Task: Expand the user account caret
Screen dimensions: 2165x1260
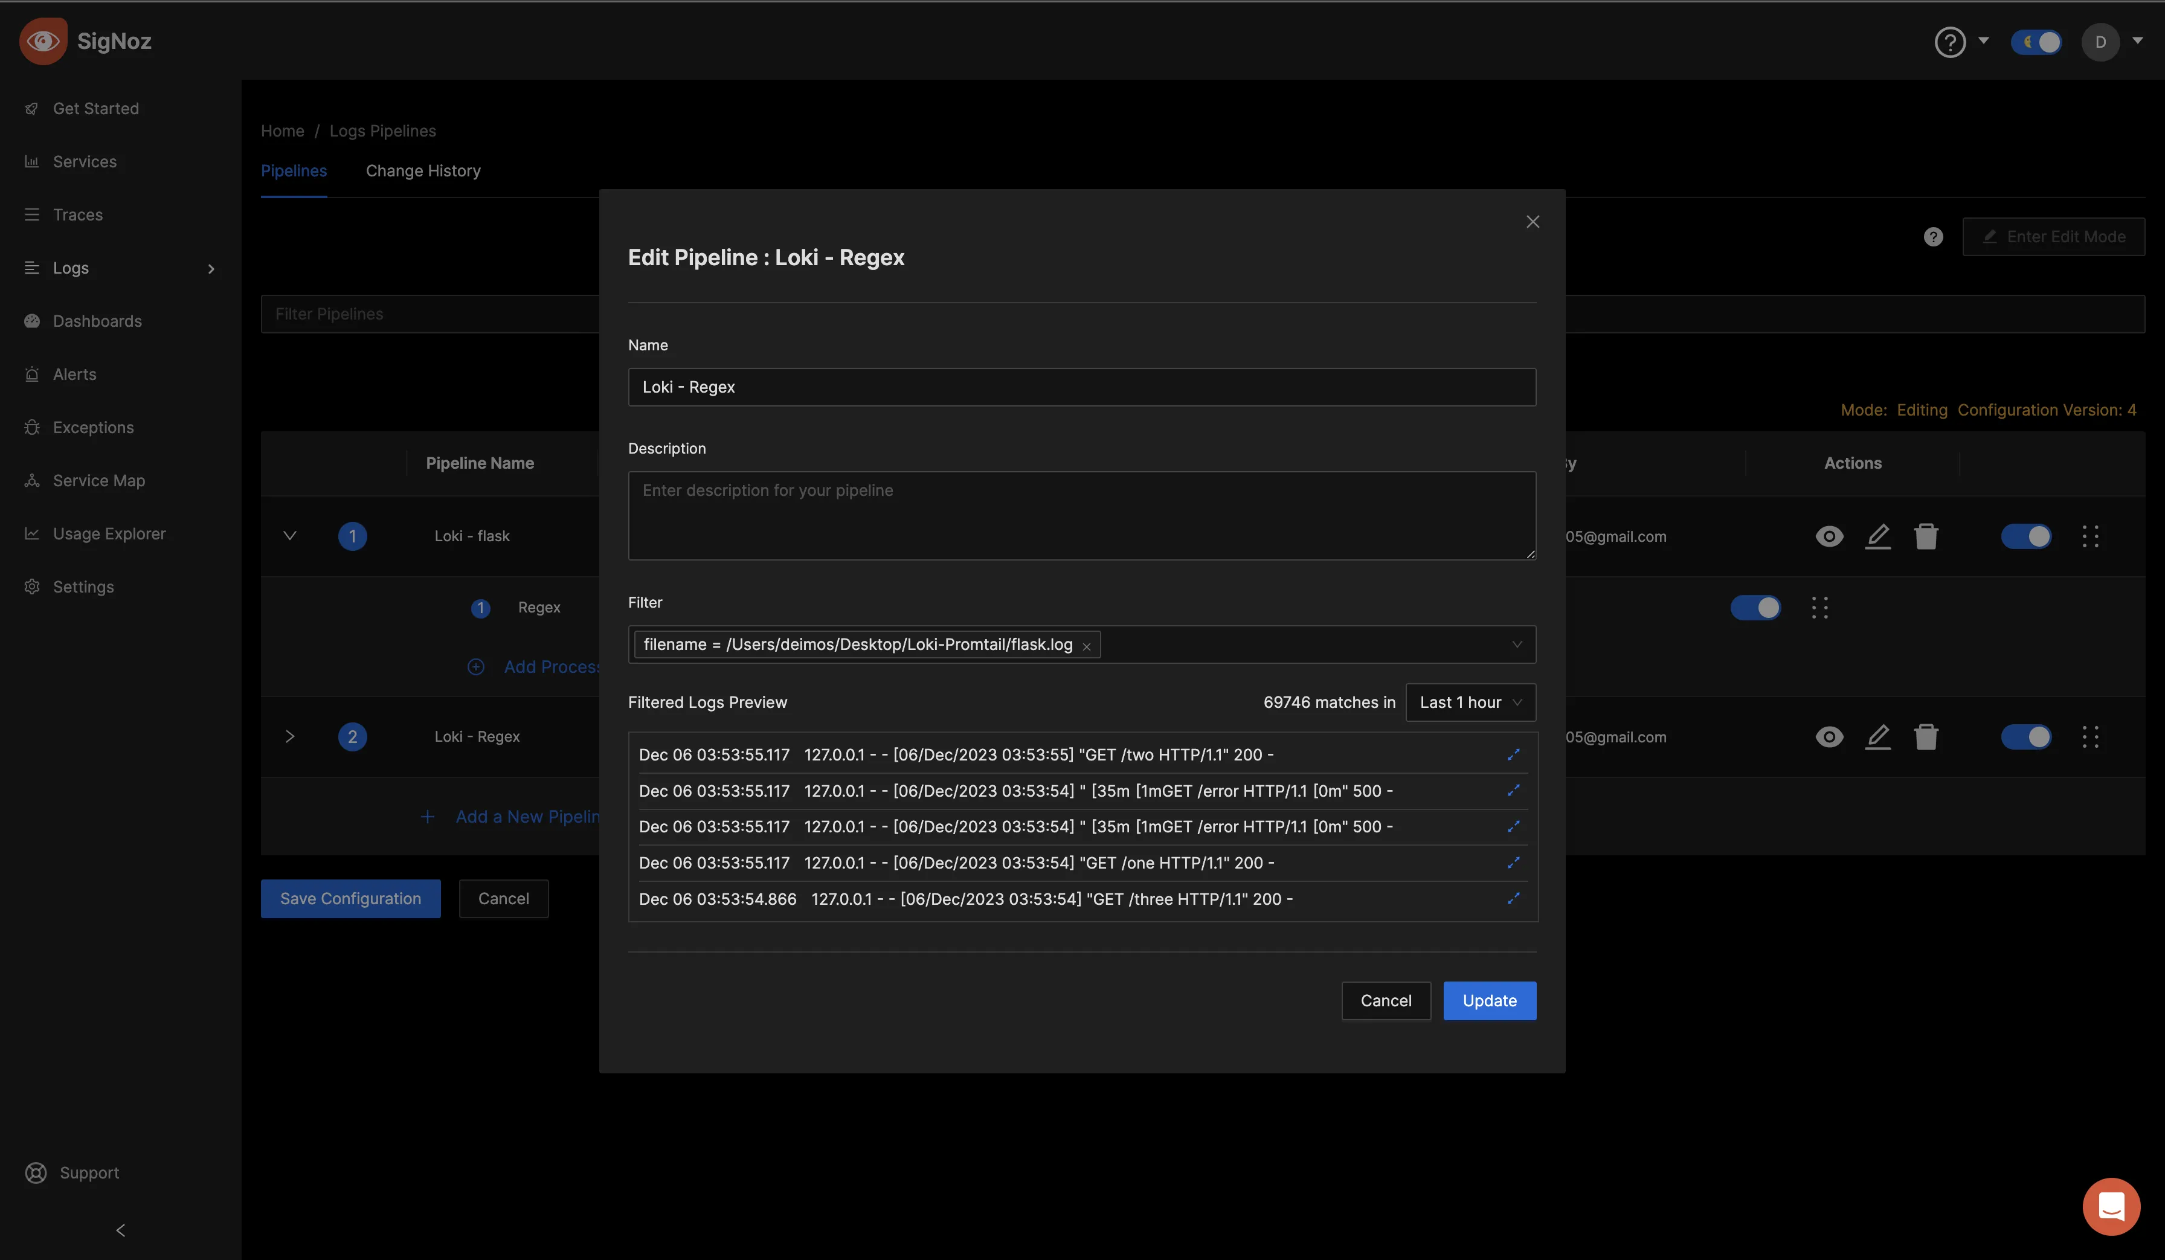Action: tap(2137, 40)
